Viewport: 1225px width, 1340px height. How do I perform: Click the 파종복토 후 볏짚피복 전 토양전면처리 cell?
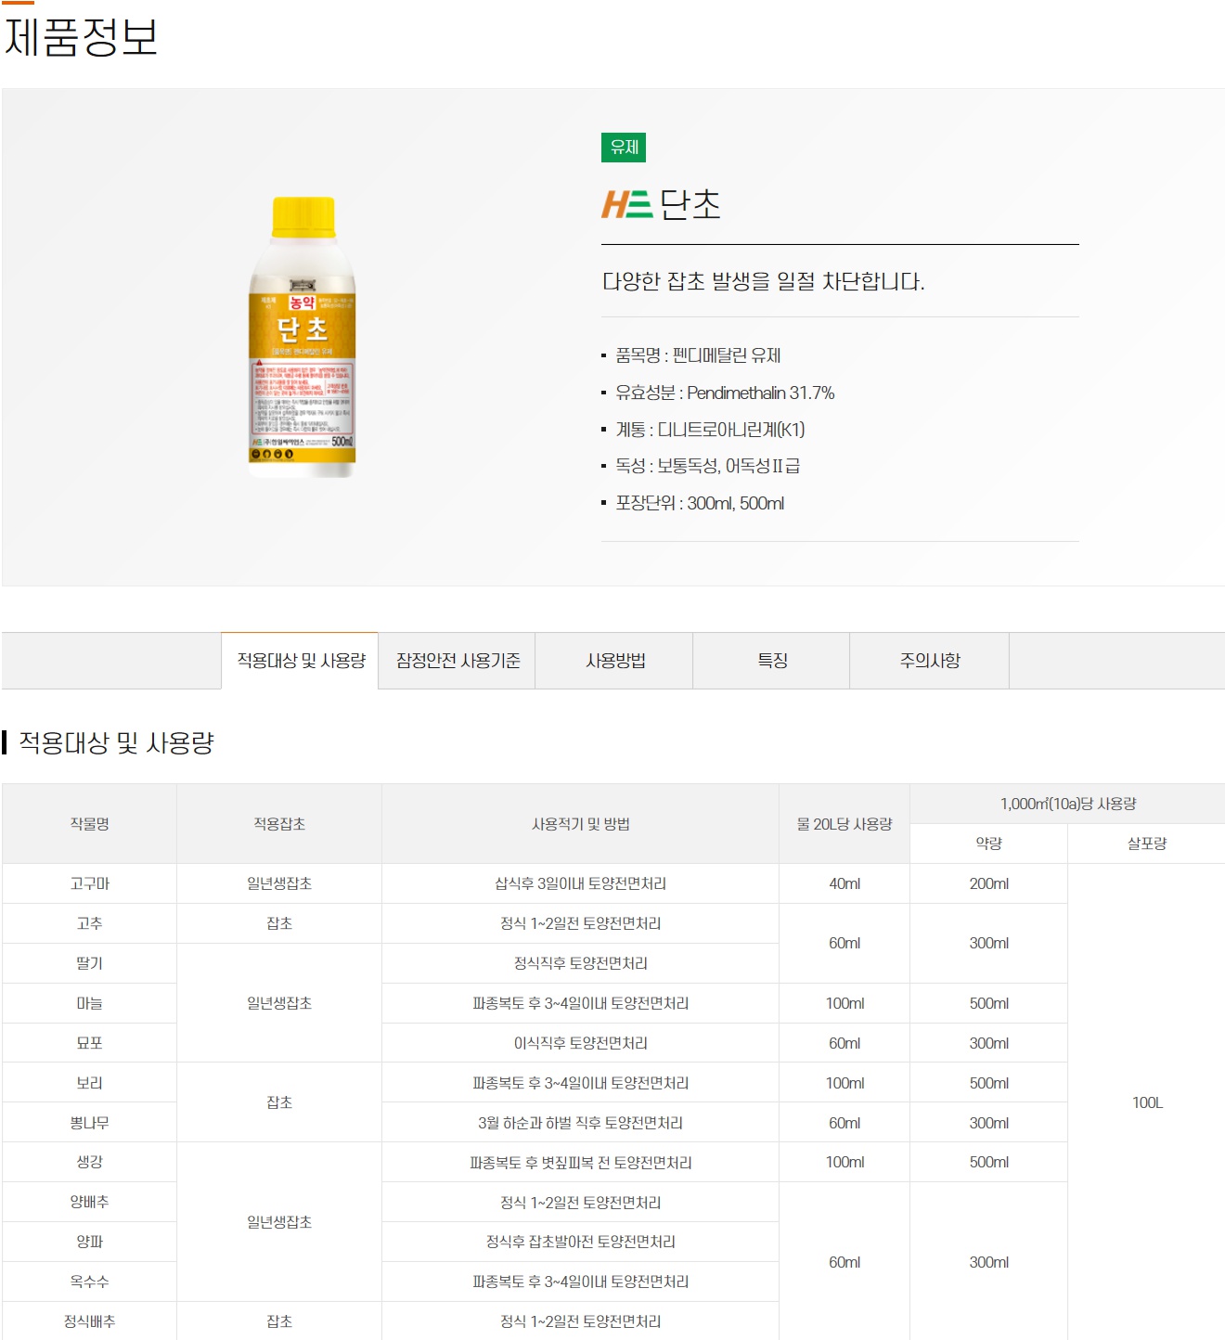point(580,1163)
